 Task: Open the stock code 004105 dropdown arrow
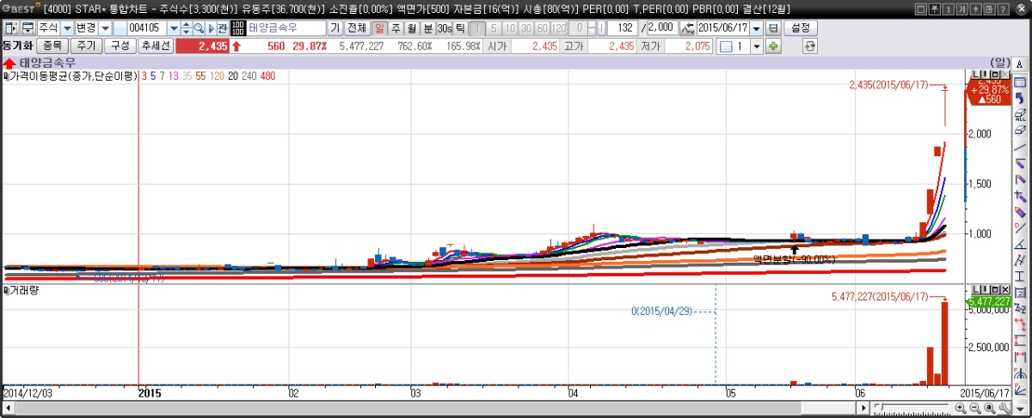pos(173,28)
